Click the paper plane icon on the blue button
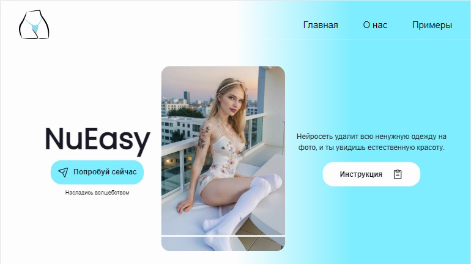This screenshot has width=471, height=264. [x=63, y=172]
